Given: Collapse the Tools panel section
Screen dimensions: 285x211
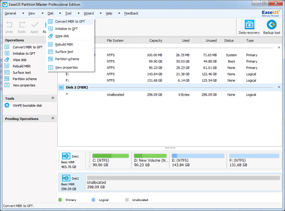Looking at the screenshot, I should pyautogui.click(x=53, y=98).
